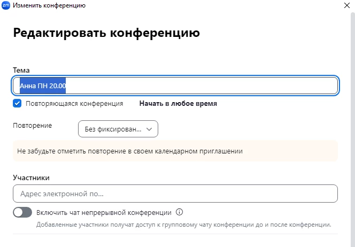355x247 pixels.
Task: Click the calendar invitation reminder notice
Action: (x=175, y=151)
